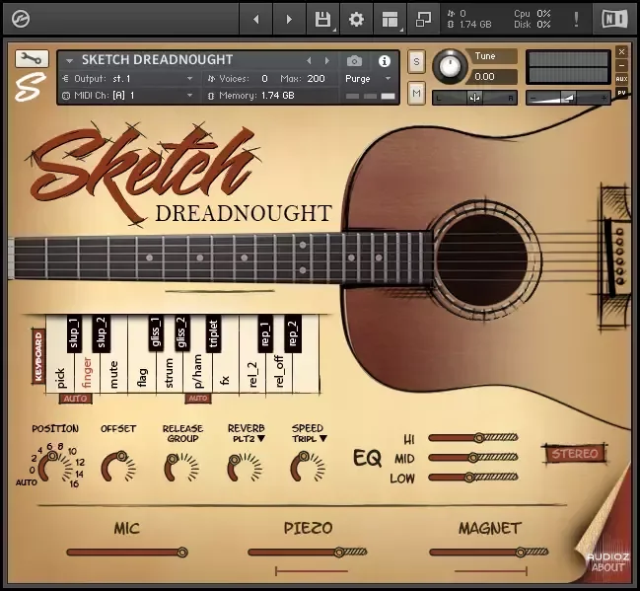The image size is (640, 591).
Task: Toggle the instrument Solo S button
Action: (x=416, y=62)
